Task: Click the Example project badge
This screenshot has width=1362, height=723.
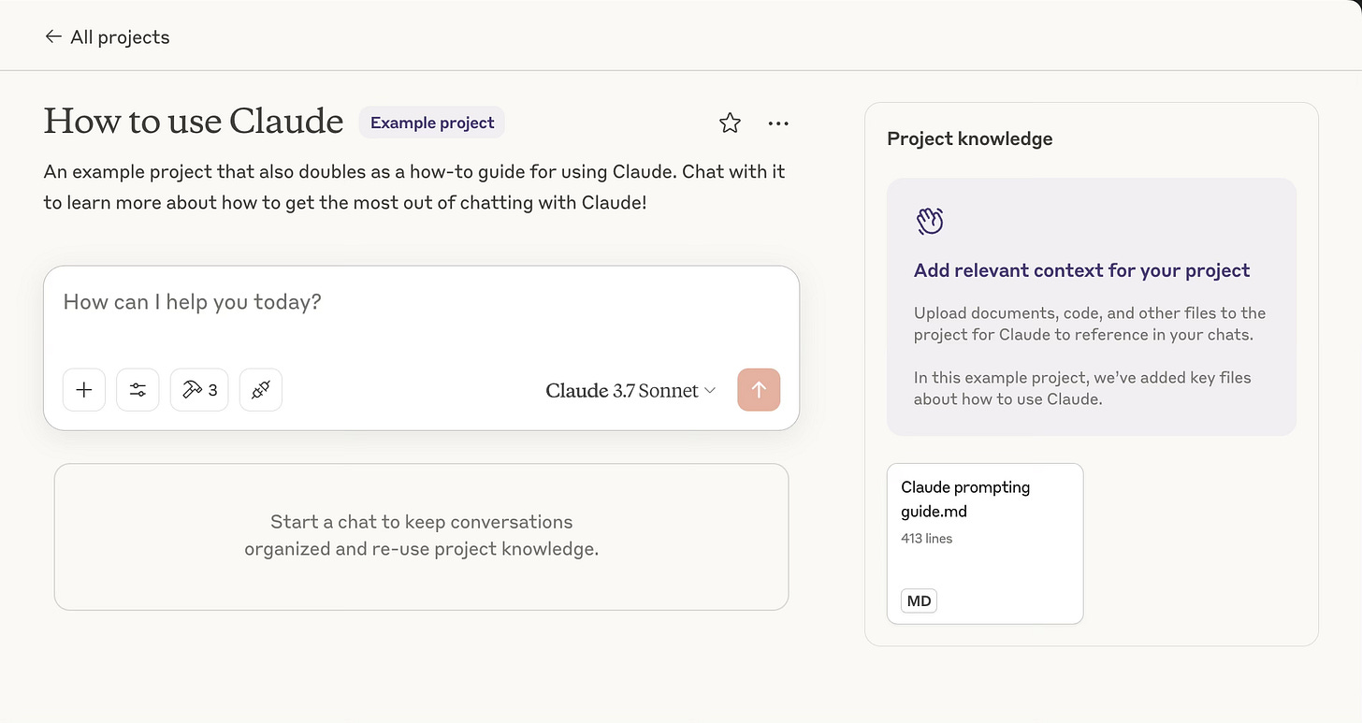Action: click(x=432, y=123)
